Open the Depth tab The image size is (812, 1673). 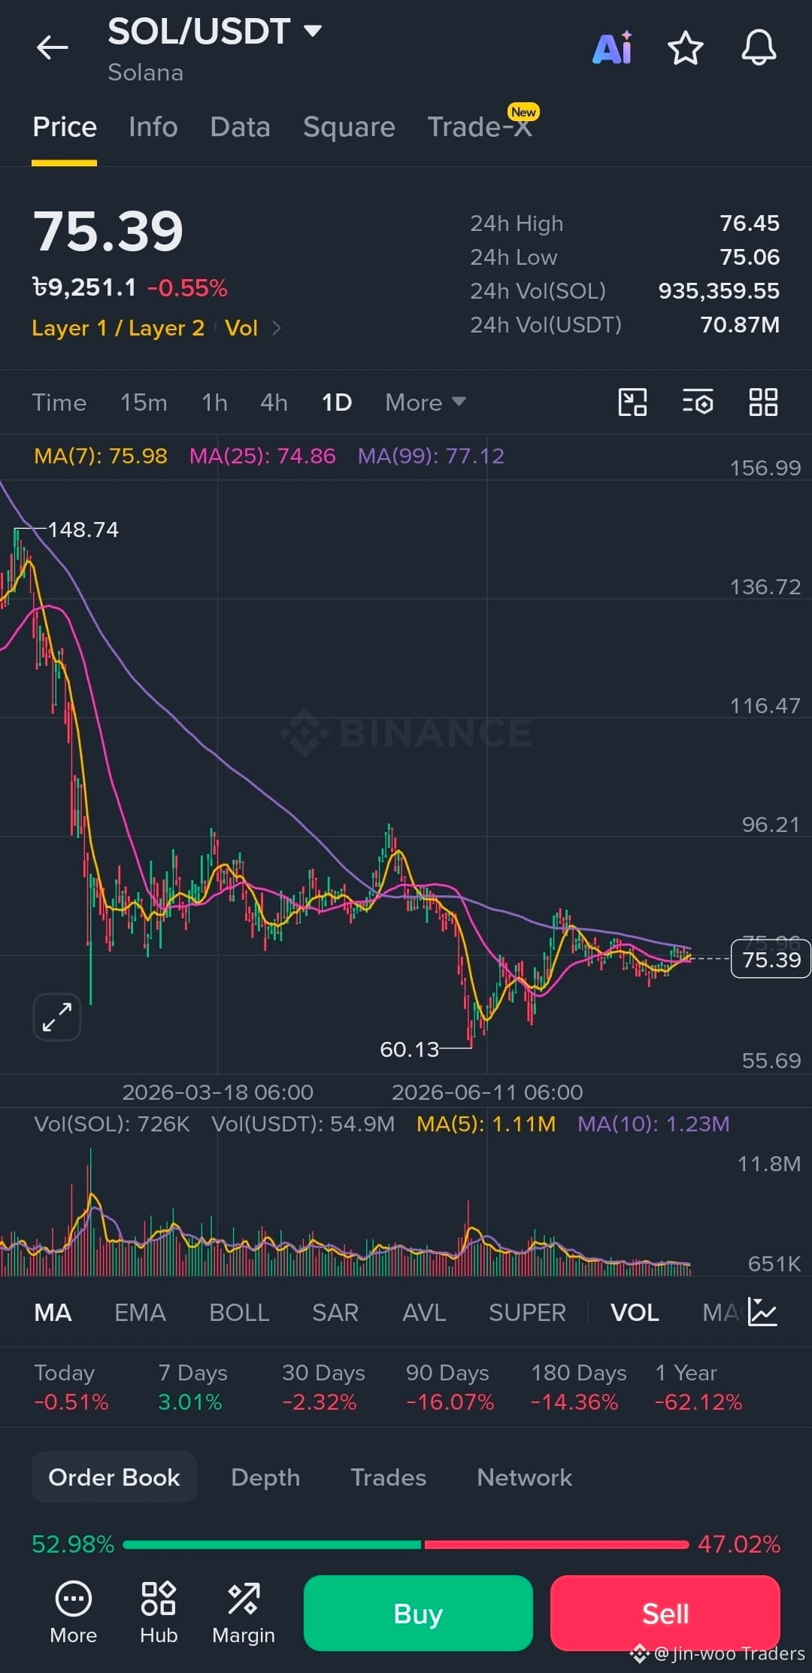coord(265,1477)
